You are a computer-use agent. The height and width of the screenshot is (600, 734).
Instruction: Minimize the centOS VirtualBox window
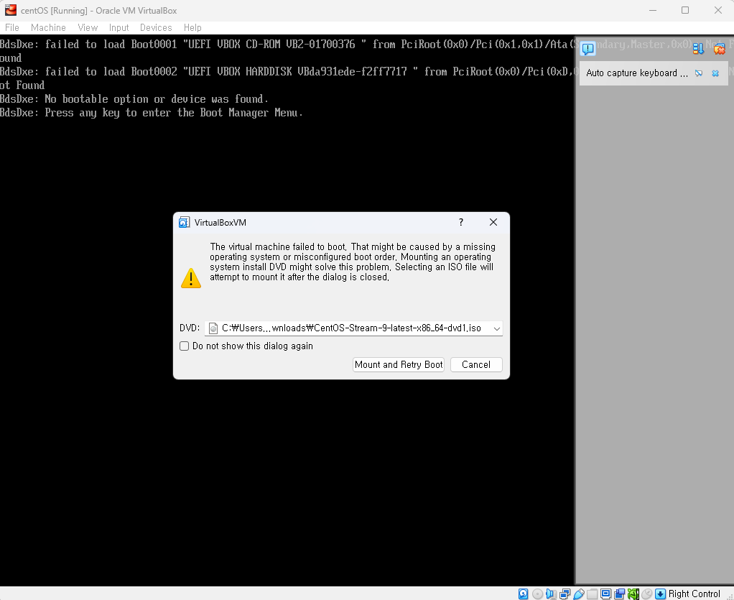[x=653, y=10]
